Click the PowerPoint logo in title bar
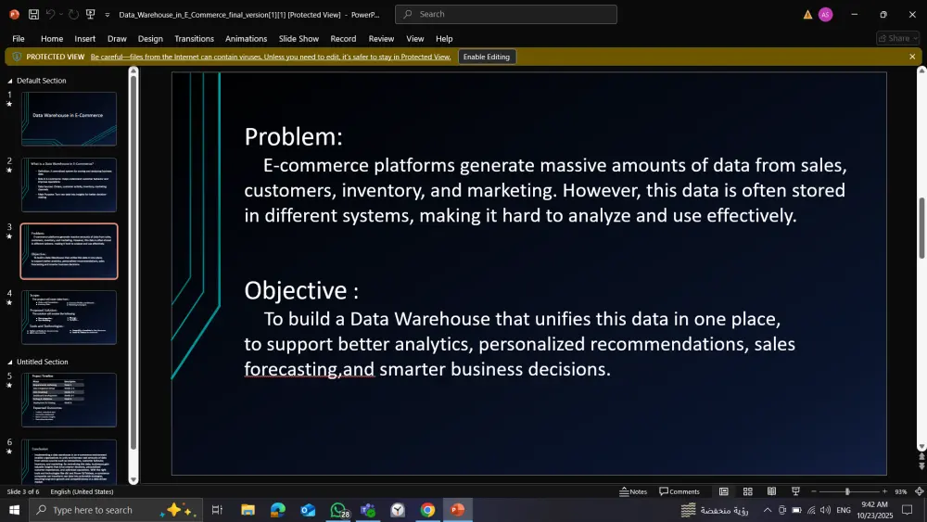Image resolution: width=927 pixels, height=522 pixels. (x=14, y=14)
